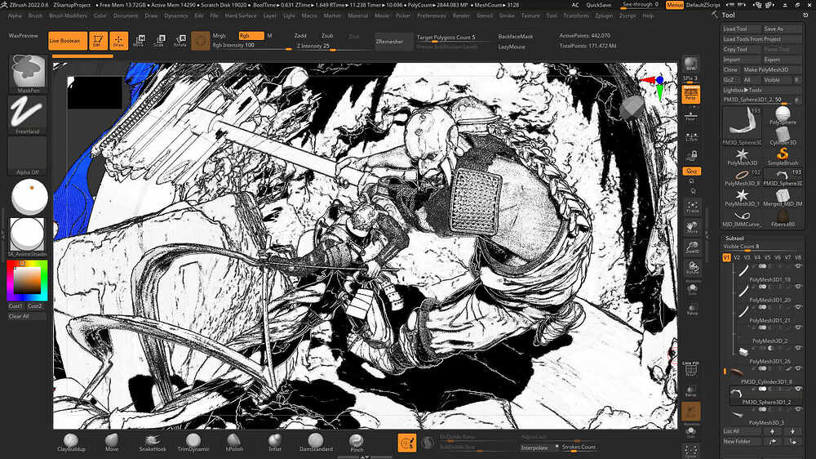Switch to subtool visibility set V2
The height and width of the screenshot is (459, 816).
tap(737, 257)
